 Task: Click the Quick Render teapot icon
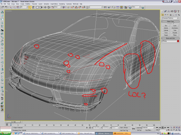click(x=143, y=8)
